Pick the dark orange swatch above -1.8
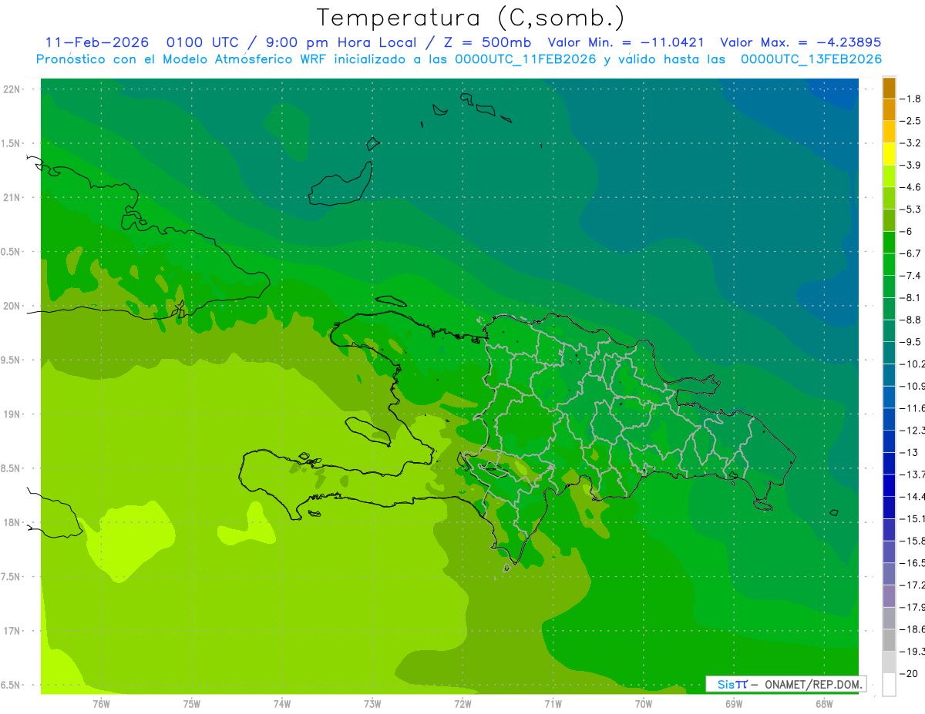 point(889,88)
